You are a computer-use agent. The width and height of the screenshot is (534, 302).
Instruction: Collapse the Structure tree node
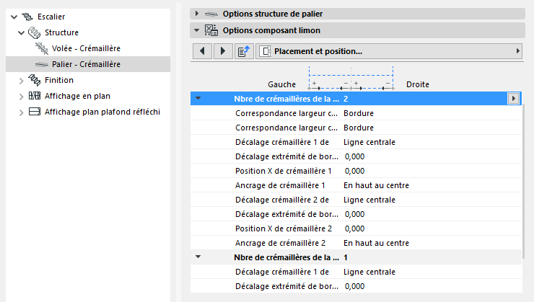[21, 32]
